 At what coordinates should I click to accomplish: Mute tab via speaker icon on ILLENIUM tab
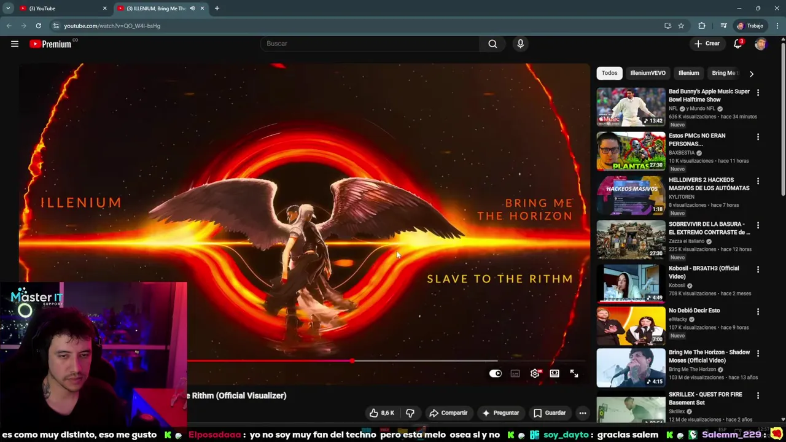tap(192, 9)
